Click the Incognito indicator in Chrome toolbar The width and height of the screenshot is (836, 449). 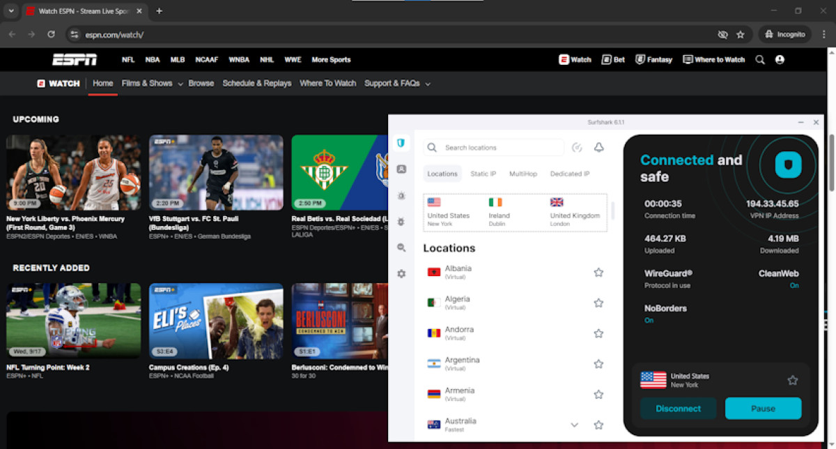(785, 34)
